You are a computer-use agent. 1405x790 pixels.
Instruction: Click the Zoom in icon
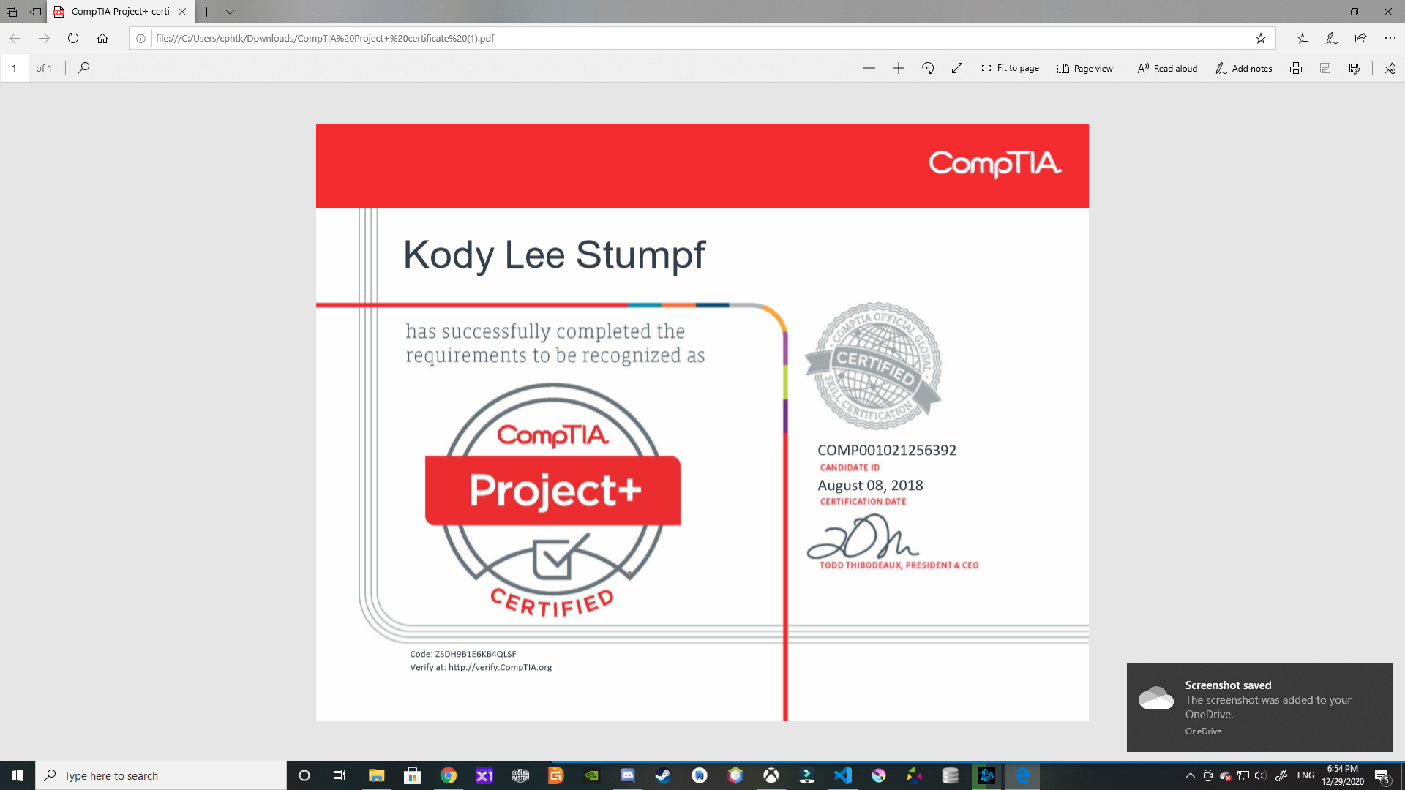[897, 67]
